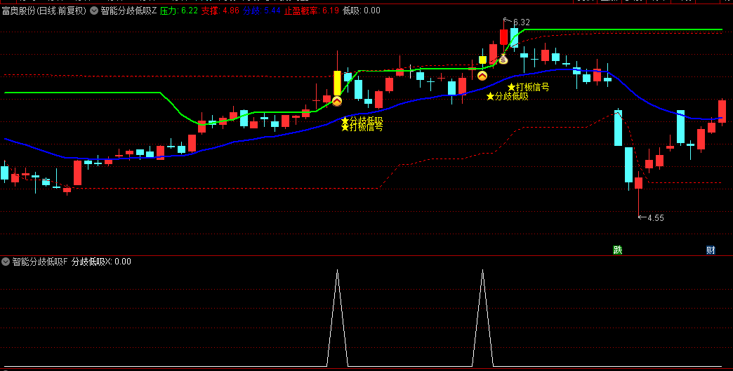733x371 pixels.
Task: Click the 分歧: 5.44 value
Action: (262, 11)
